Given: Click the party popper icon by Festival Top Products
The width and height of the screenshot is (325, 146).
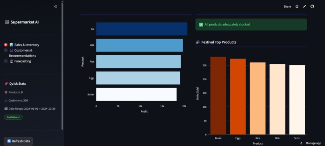Looking at the screenshot, I should (198, 42).
